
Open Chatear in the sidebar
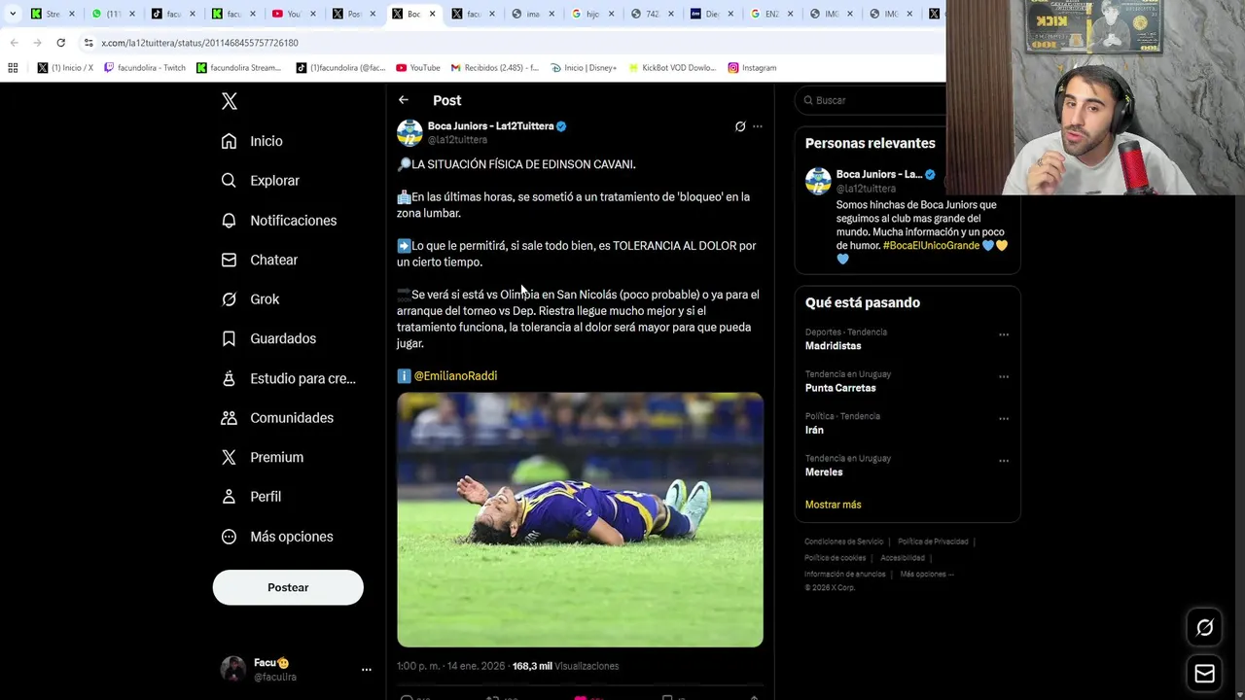[260, 260]
